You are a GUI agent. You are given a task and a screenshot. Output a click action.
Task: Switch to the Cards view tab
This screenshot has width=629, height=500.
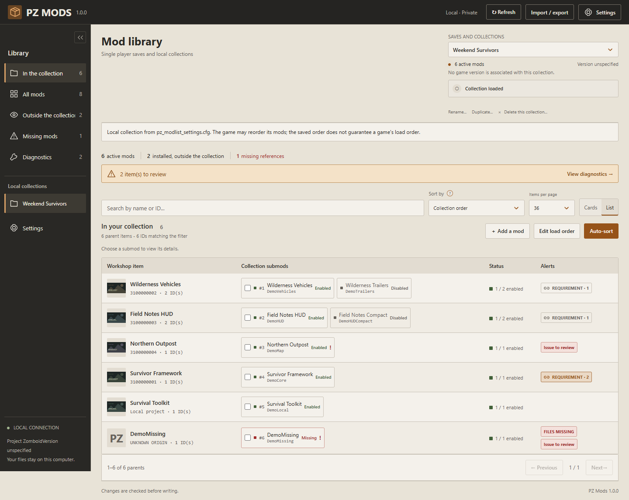(x=591, y=208)
